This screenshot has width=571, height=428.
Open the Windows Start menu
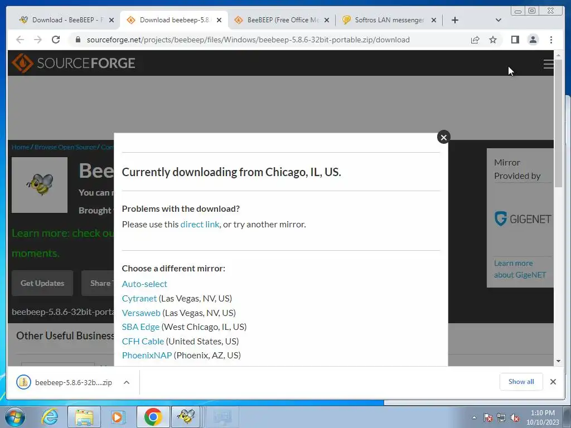(x=14, y=417)
